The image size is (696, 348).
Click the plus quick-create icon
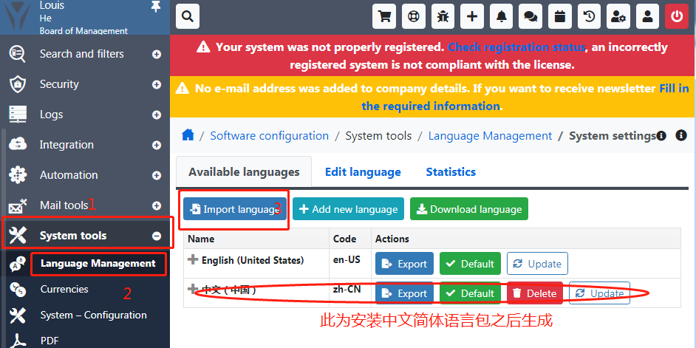tap(472, 17)
